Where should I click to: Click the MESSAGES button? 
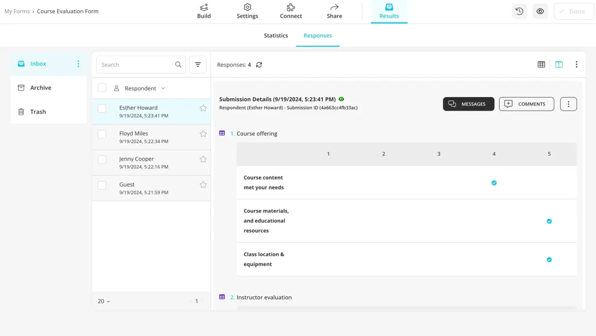pos(468,104)
